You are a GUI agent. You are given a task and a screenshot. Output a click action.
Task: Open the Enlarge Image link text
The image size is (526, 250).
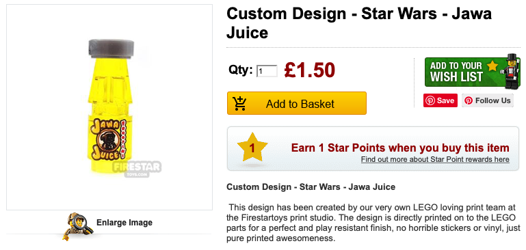click(x=124, y=223)
